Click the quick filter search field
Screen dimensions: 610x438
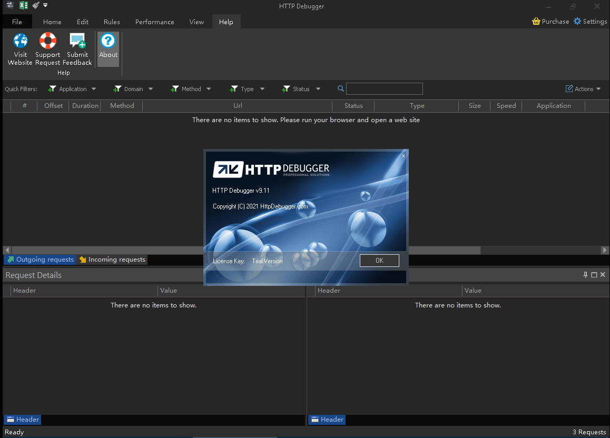point(384,89)
